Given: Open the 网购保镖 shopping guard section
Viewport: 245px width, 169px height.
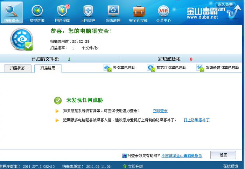Looking at the screenshot, I should tap(62, 14).
